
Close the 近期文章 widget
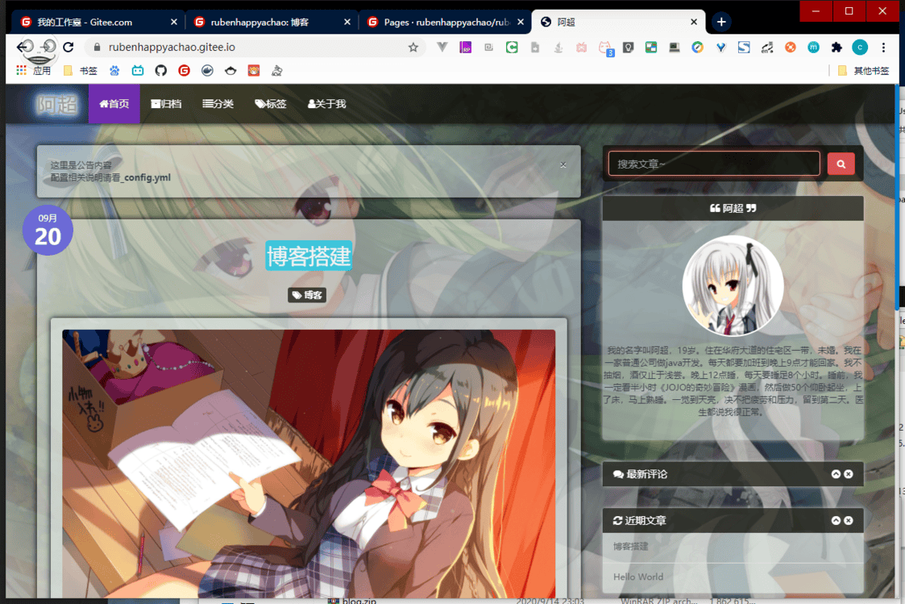pyautogui.click(x=849, y=521)
